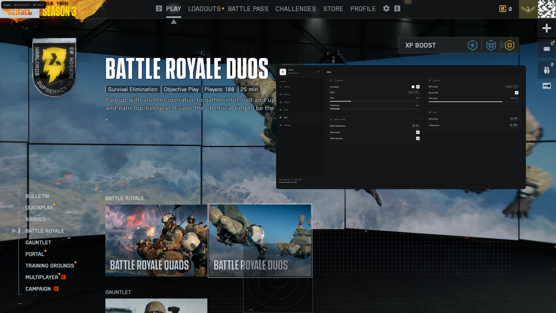Click the overlay panel logo icon
The image size is (556, 313).
(283, 72)
